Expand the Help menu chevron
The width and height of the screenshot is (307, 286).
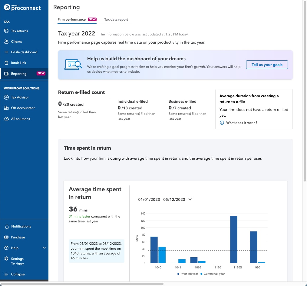coord(44,248)
